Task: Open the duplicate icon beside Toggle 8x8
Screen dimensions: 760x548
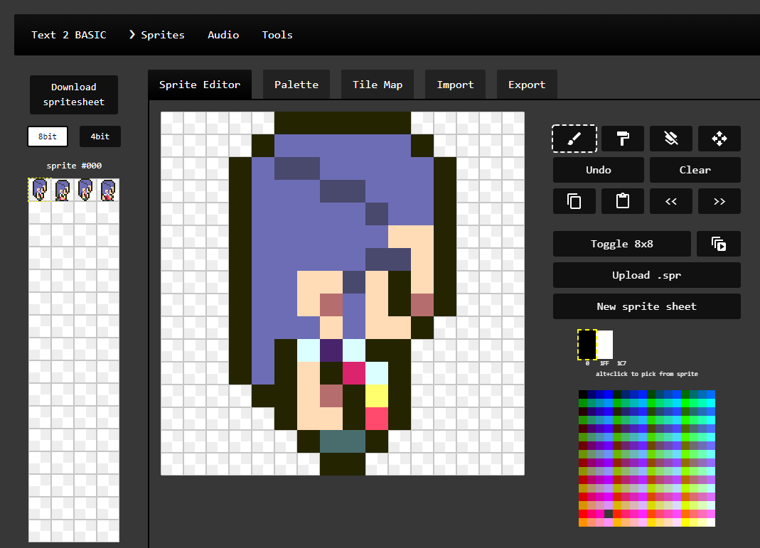Action: [718, 244]
